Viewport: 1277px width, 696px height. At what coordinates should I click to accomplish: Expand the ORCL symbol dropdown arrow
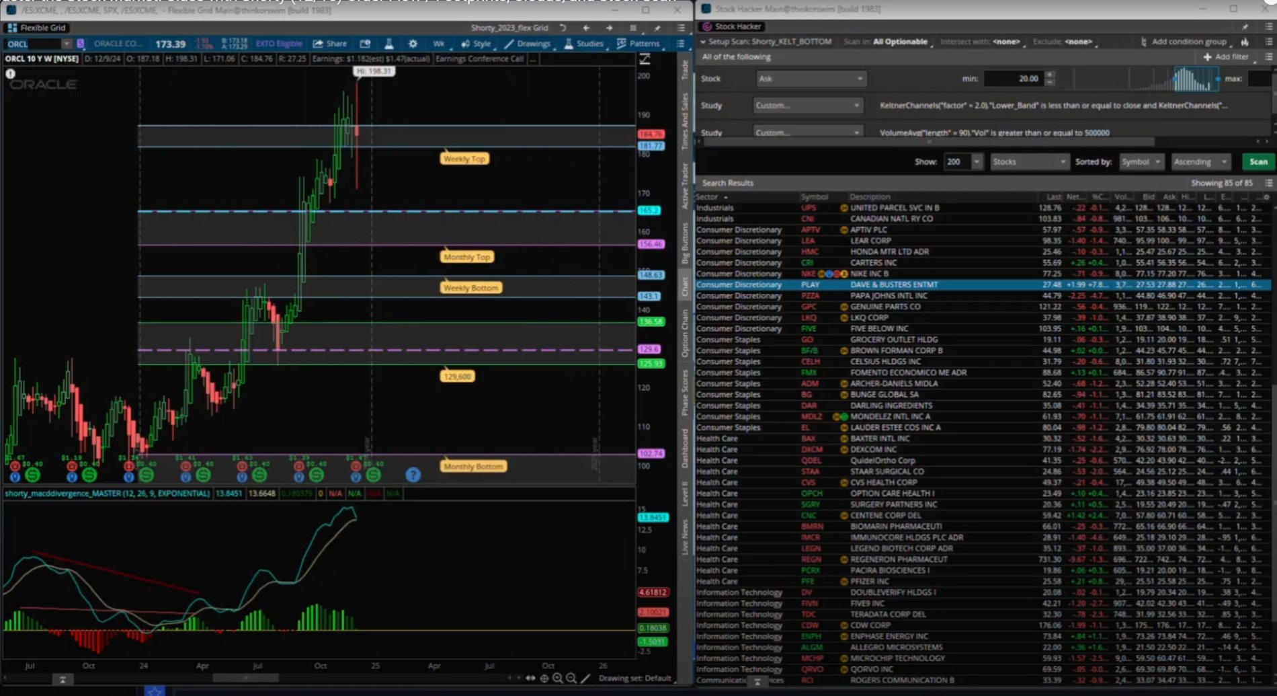67,44
